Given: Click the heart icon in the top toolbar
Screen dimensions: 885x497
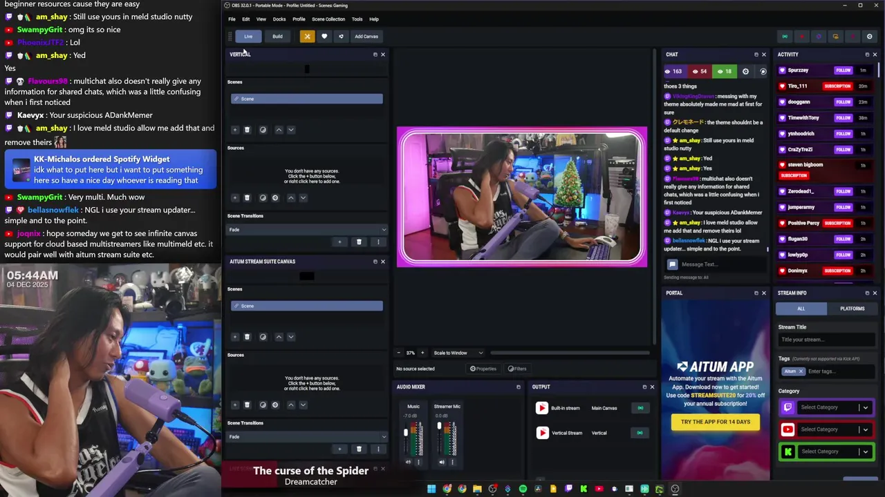Looking at the screenshot, I should pos(324,37).
